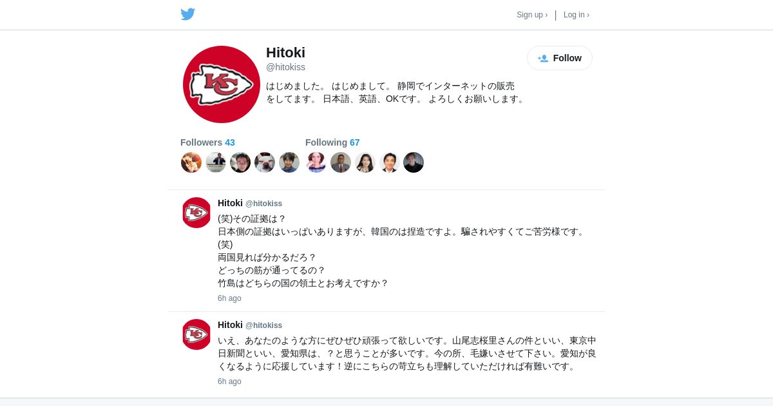Click the @hitokiss handle under the profile name
The height and width of the screenshot is (406, 773).
tap(285, 67)
